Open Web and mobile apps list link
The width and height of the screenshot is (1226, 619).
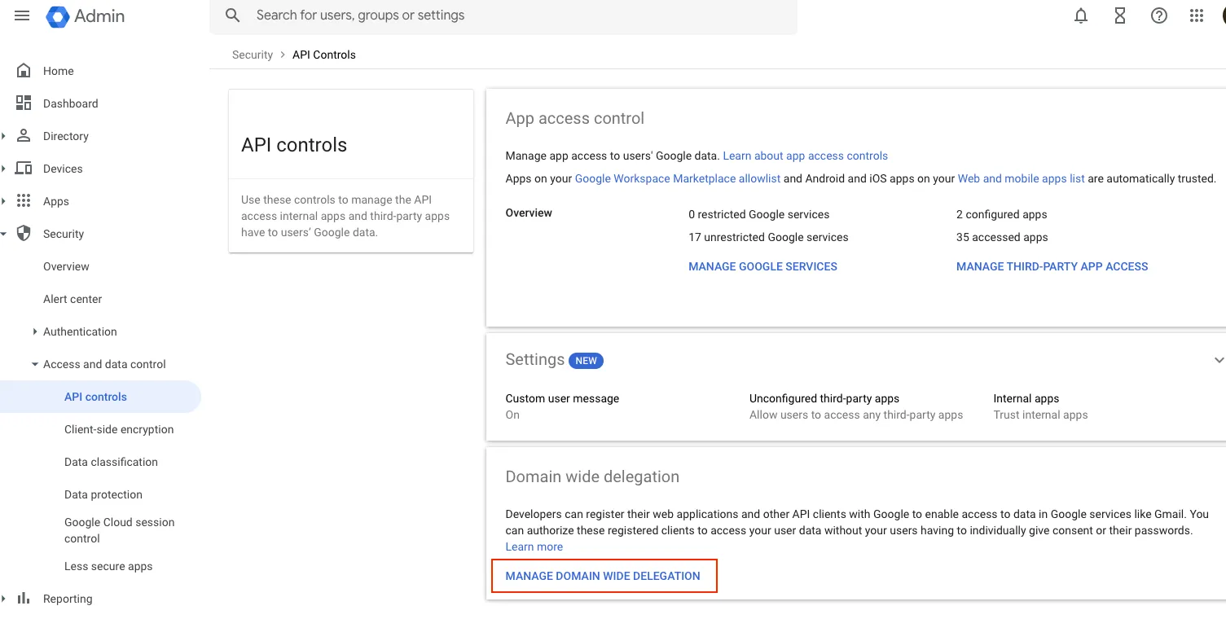coord(1021,178)
